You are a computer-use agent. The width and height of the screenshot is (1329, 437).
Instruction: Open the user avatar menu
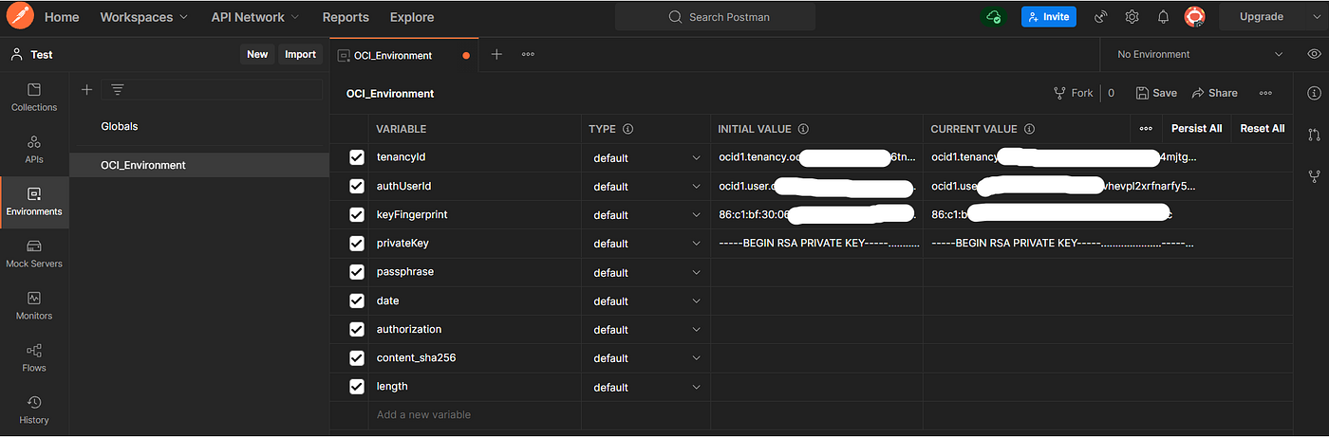[1194, 17]
